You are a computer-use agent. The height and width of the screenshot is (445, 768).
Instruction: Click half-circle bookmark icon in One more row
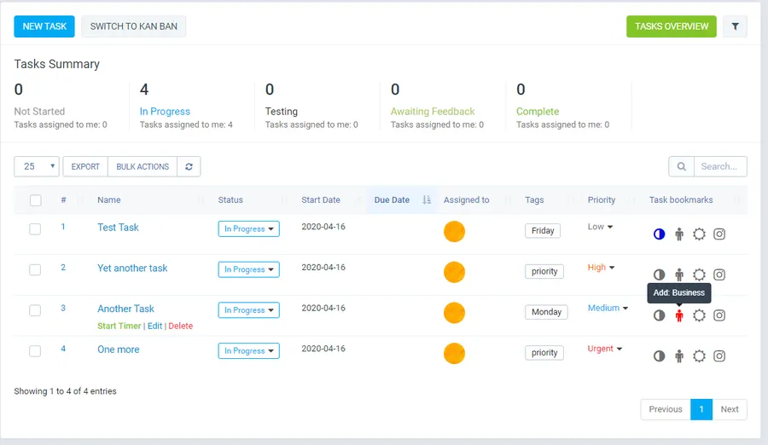pyautogui.click(x=660, y=355)
